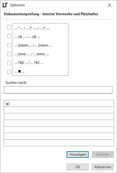Click into the Suchen nach text field

click(x=58, y=90)
